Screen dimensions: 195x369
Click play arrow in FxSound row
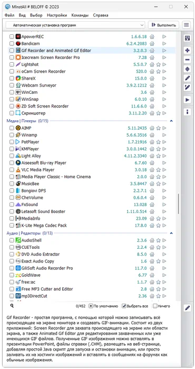coord(164,205)
